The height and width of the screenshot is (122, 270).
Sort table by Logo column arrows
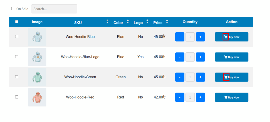[x=147, y=22]
